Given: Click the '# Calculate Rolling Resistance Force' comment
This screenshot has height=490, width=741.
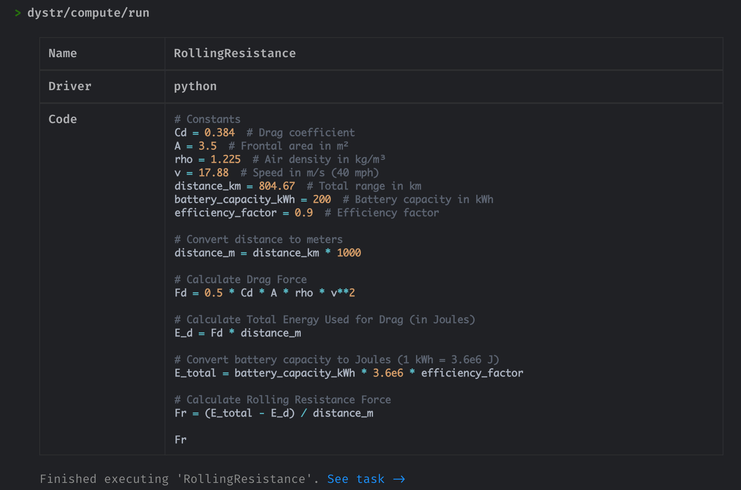Looking at the screenshot, I should click(283, 400).
